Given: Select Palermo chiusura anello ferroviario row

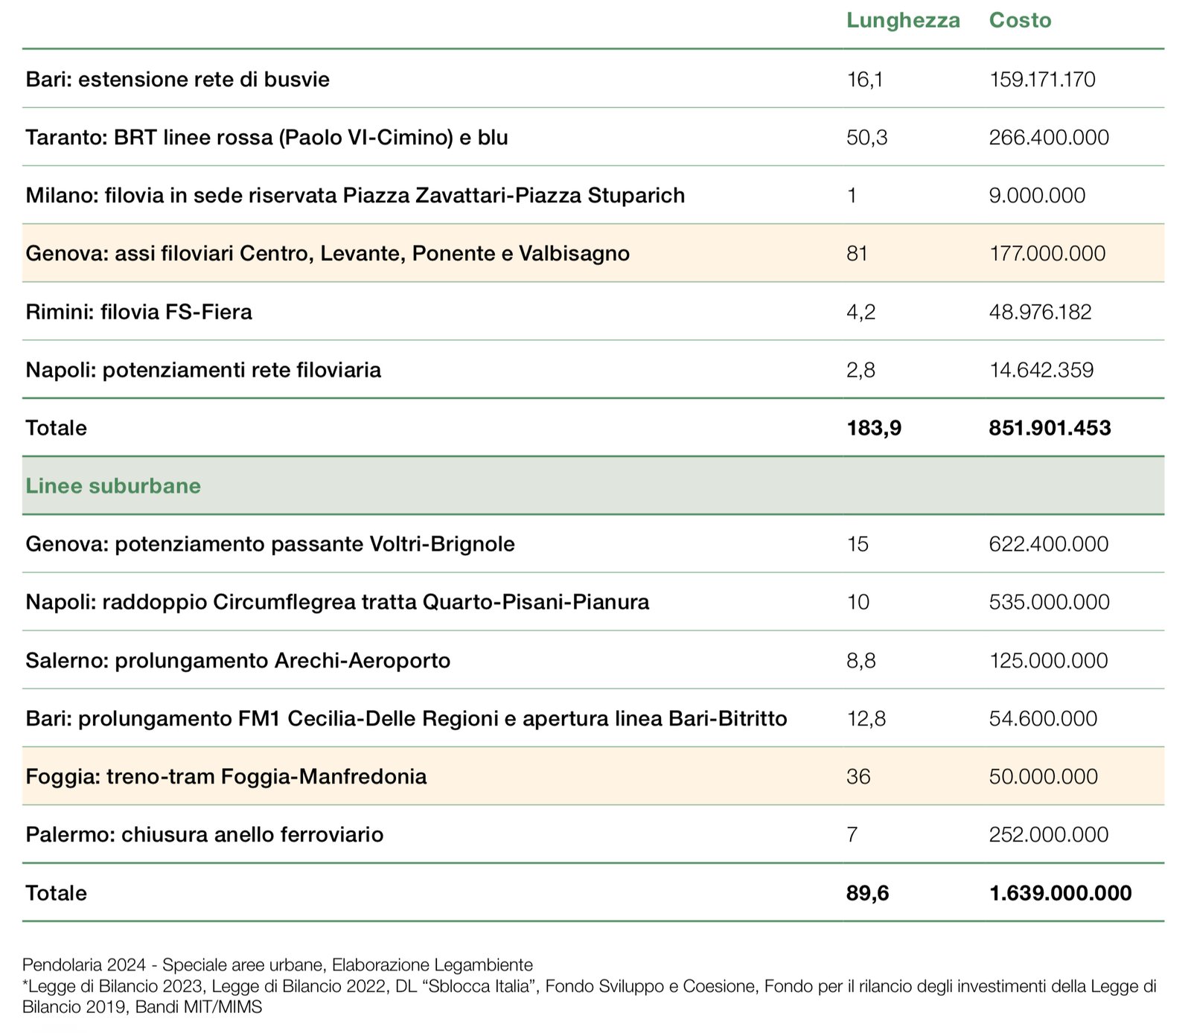Looking at the screenshot, I should coord(204,835).
